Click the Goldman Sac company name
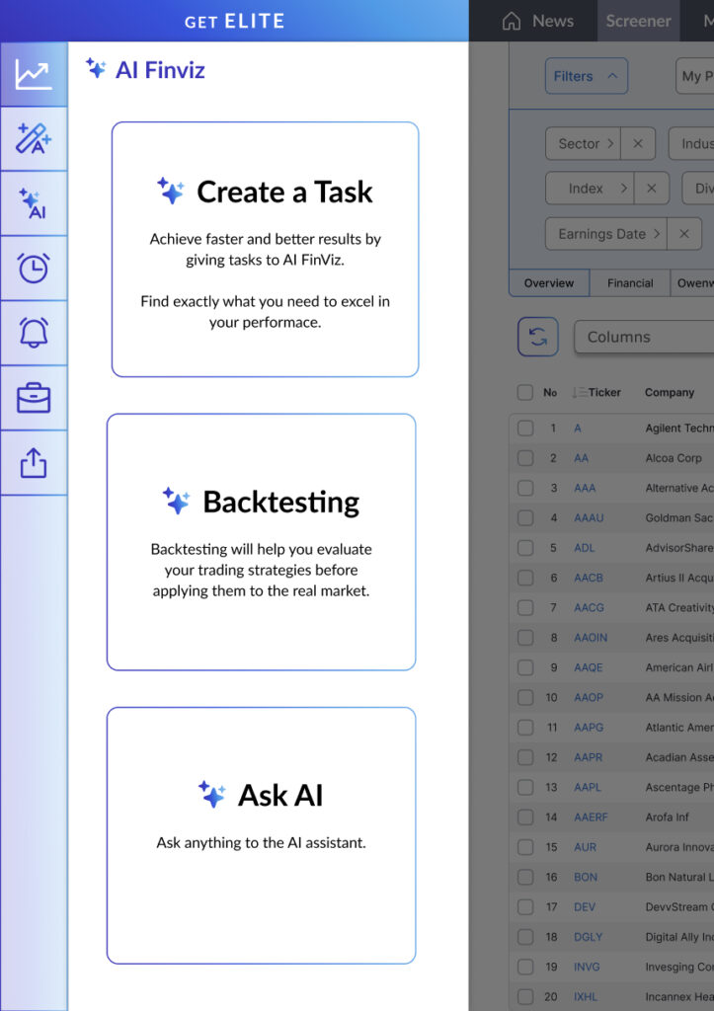This screenshot has width=714, height=1011. tap(679, 517)
